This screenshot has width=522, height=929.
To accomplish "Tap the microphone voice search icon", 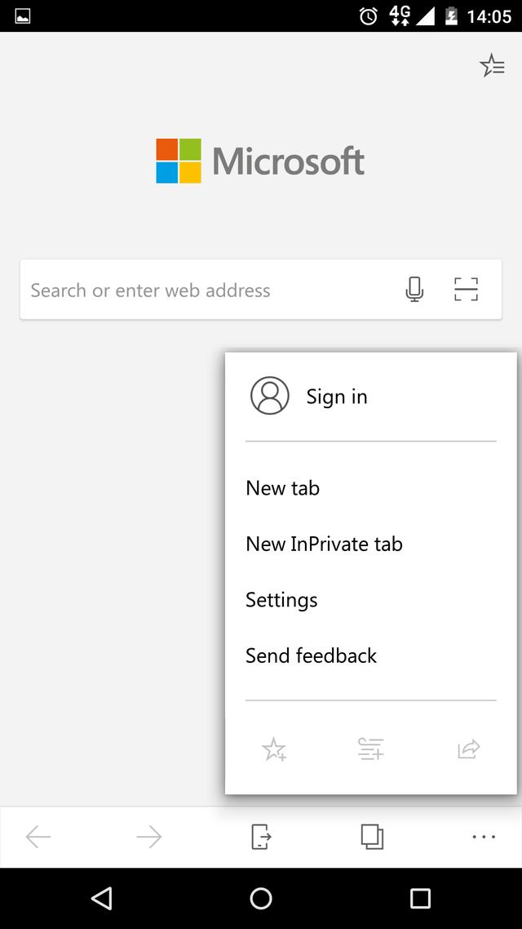I will pyautogui.click(x=414, y=290).
